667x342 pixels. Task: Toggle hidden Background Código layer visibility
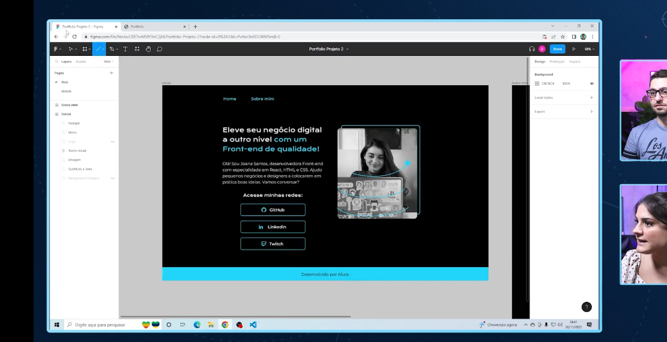pyautogui.click(x=113, y=178)
